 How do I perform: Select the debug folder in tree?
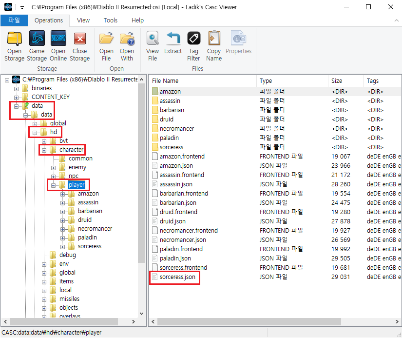pos(68,255)
